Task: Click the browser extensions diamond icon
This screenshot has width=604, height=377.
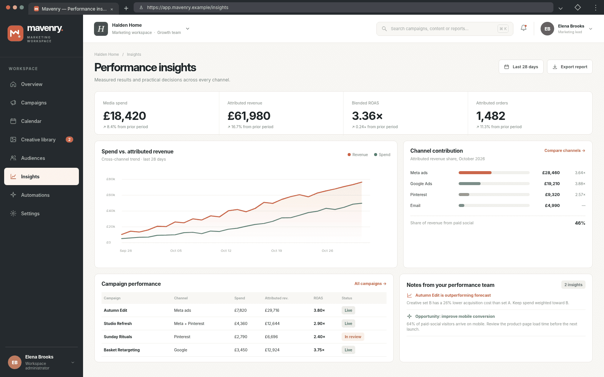Action: (578, 8)
